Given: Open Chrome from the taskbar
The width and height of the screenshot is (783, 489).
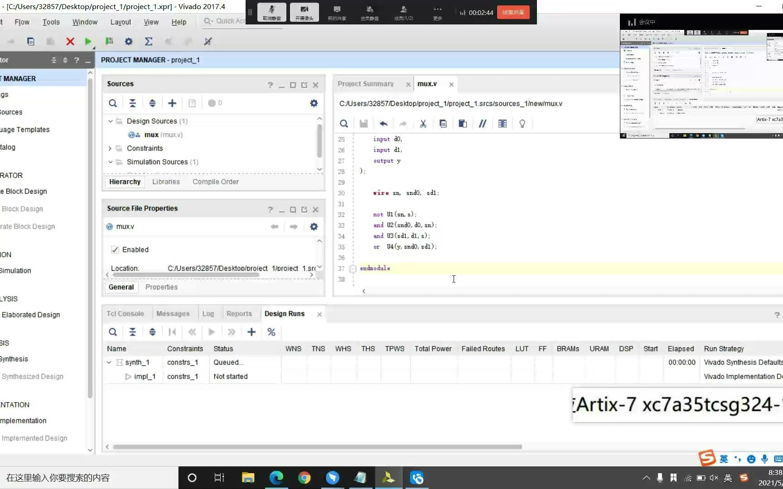Looking at the screenshot, I should (x=304, y=478).
